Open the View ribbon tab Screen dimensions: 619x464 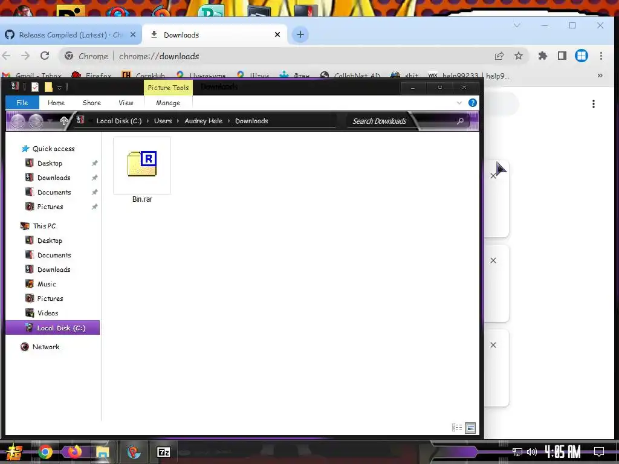click(x=126, y=103)
